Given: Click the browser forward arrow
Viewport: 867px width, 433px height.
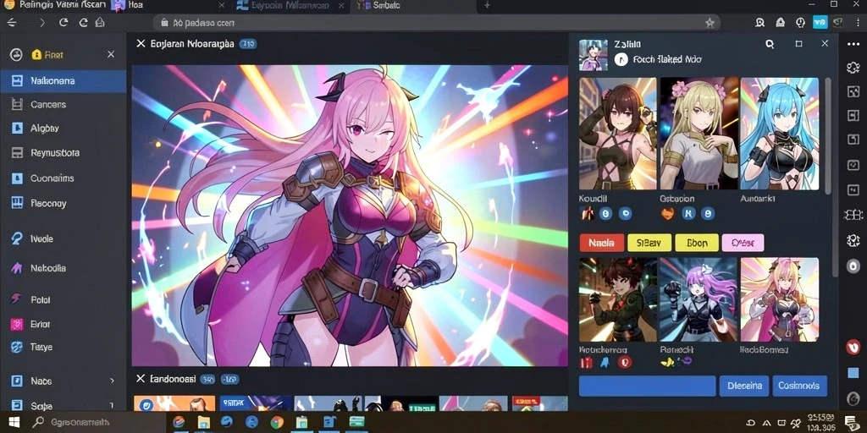Looking at the screenshot, I should pos(42,23).
